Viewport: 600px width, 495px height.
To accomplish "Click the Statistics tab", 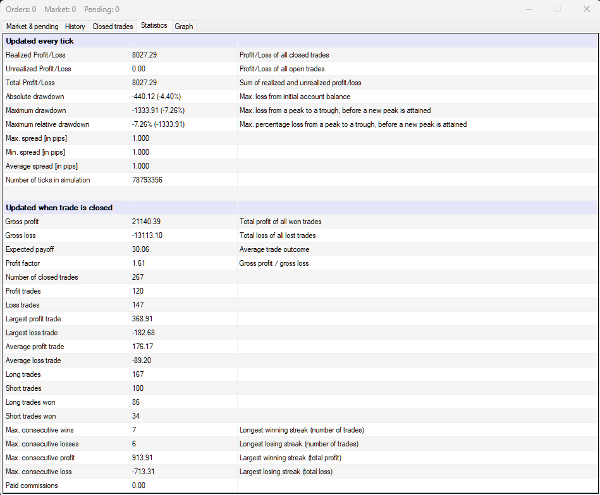I will point(154,26).
